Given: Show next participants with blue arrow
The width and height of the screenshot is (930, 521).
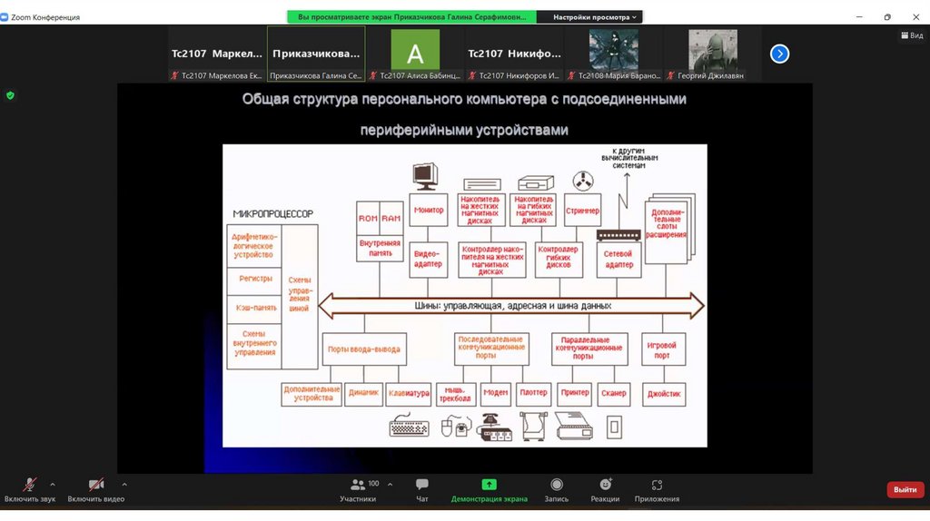Looking at the screenshot, I should (780, 54).
